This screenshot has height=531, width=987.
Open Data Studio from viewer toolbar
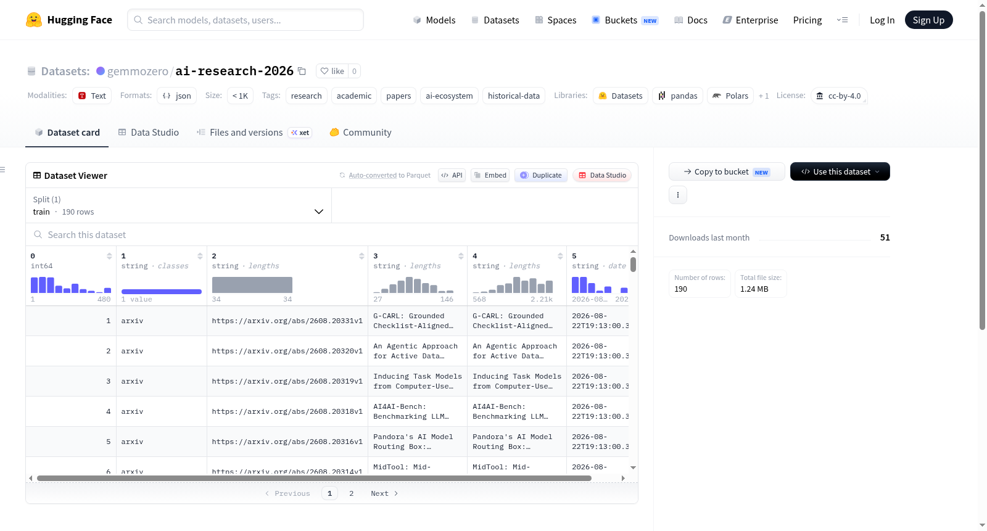[x=602, y=175]
